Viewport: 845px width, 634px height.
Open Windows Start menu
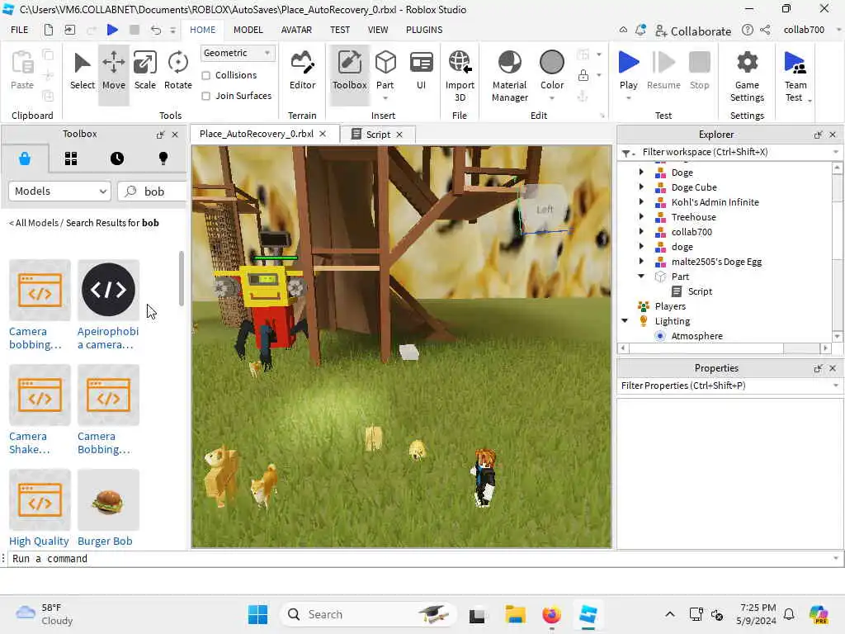[257, 614]
